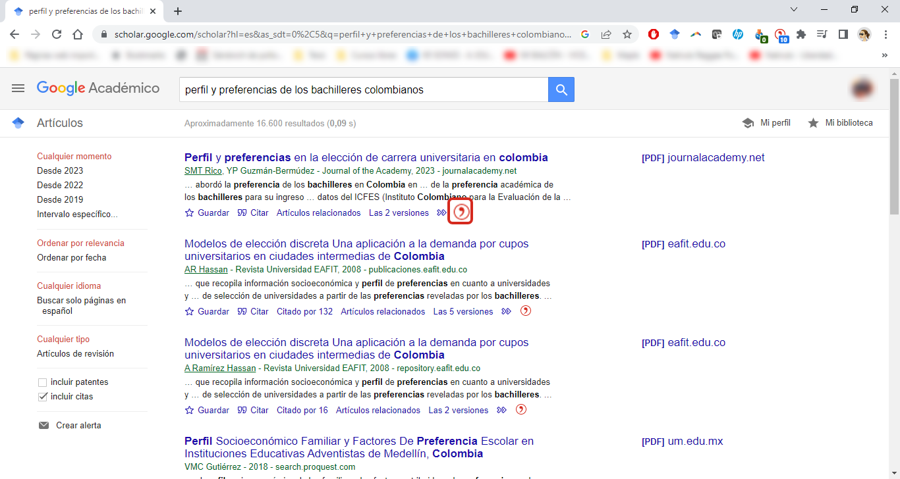Click in the Scholar search input field
The image size is (900, 479).
click(362, 89)
